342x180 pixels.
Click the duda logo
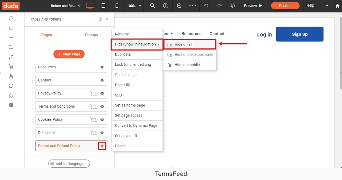coord(11,6)
